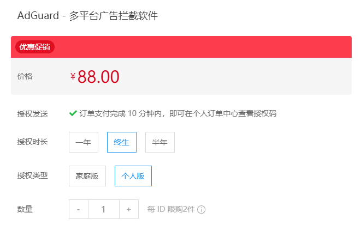The width and height of the screenshot is (361, 231).
Task: Select the 一年 license duration option
Action: 84,142
